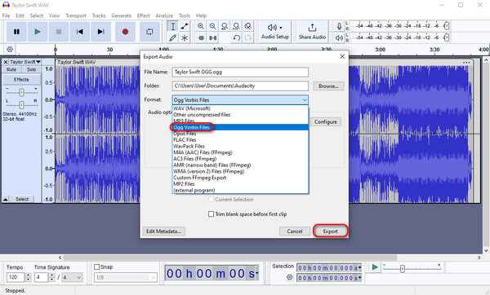Open the track Effects button
Screen dimensions: 490x295
(21, 80)
